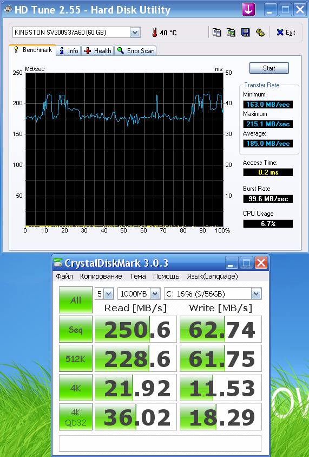This screenshot has height=457, width=309.
Task: Copy benchmark info to clipboard icon
Action: pos(216,32)
